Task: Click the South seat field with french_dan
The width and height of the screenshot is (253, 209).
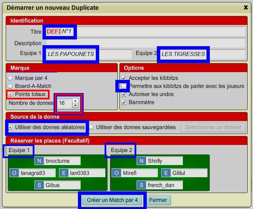Action: (165, 185)
